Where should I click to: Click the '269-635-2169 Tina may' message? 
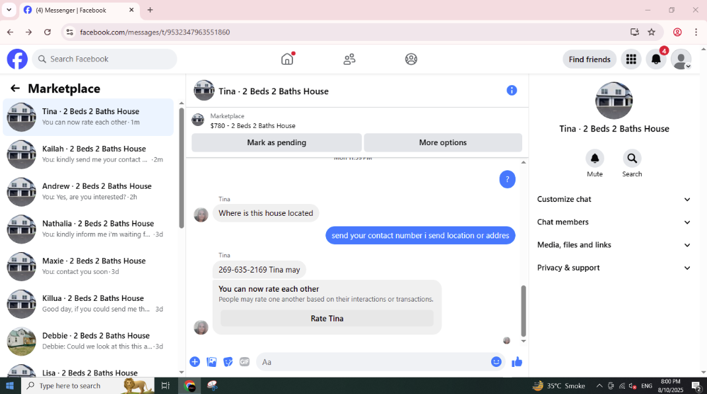[259, 269]
